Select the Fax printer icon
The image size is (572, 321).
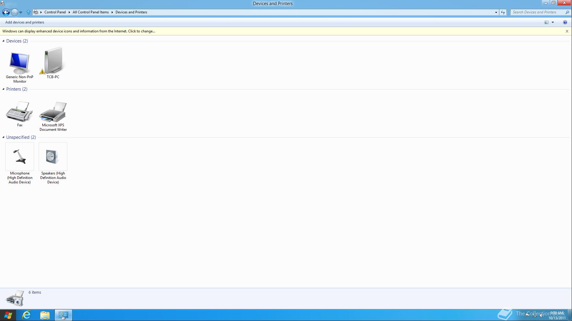tap(20, 112)
